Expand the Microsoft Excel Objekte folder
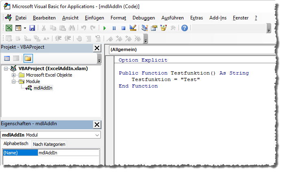Image resolution: width=283 pixels, height=173 pixels. [x=13, y=75]
